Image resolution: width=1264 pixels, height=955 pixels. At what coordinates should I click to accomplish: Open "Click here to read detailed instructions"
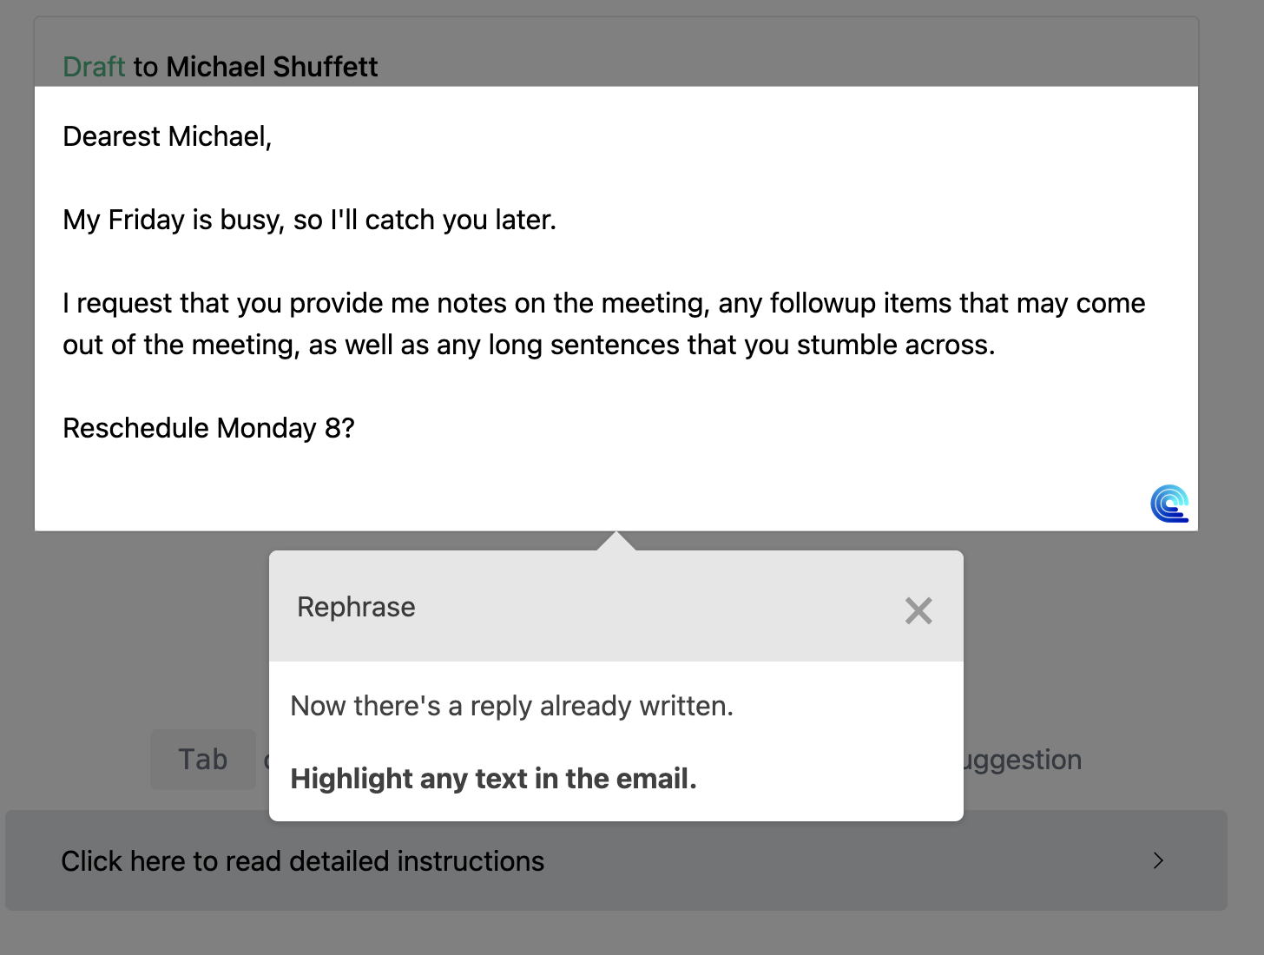[x=303, y=861]
